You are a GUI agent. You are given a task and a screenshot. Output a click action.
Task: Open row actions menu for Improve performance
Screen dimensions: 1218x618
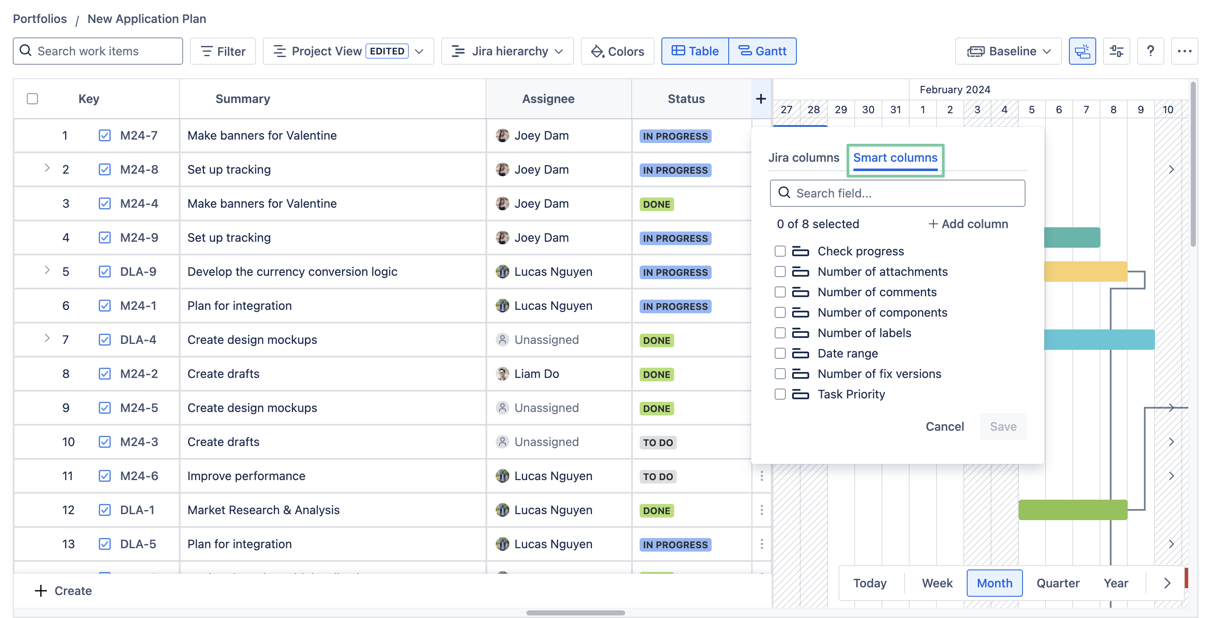coord(761,476)
